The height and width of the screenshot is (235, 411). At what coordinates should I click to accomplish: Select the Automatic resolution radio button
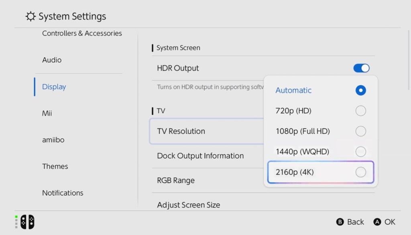click(360, 90)
